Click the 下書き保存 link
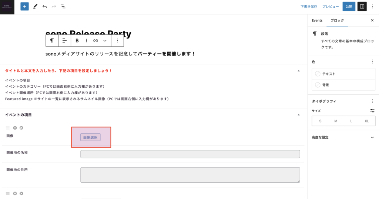 click(x=308, y=7)
